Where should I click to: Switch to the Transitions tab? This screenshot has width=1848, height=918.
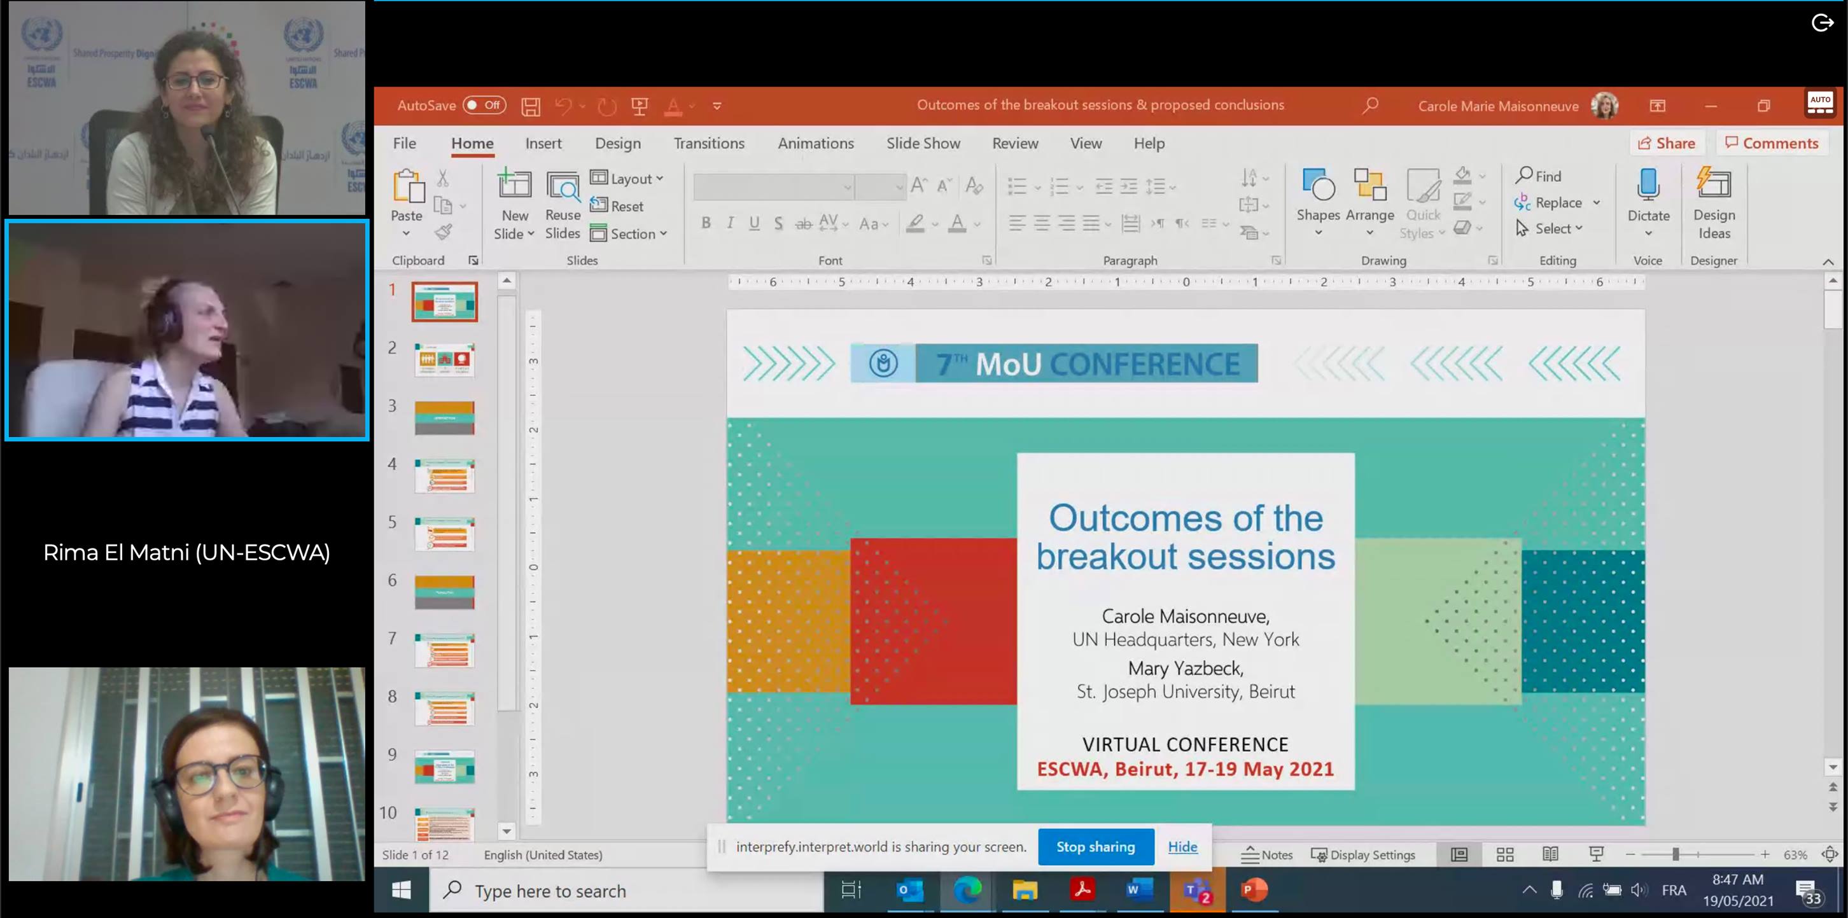[709, 143]
